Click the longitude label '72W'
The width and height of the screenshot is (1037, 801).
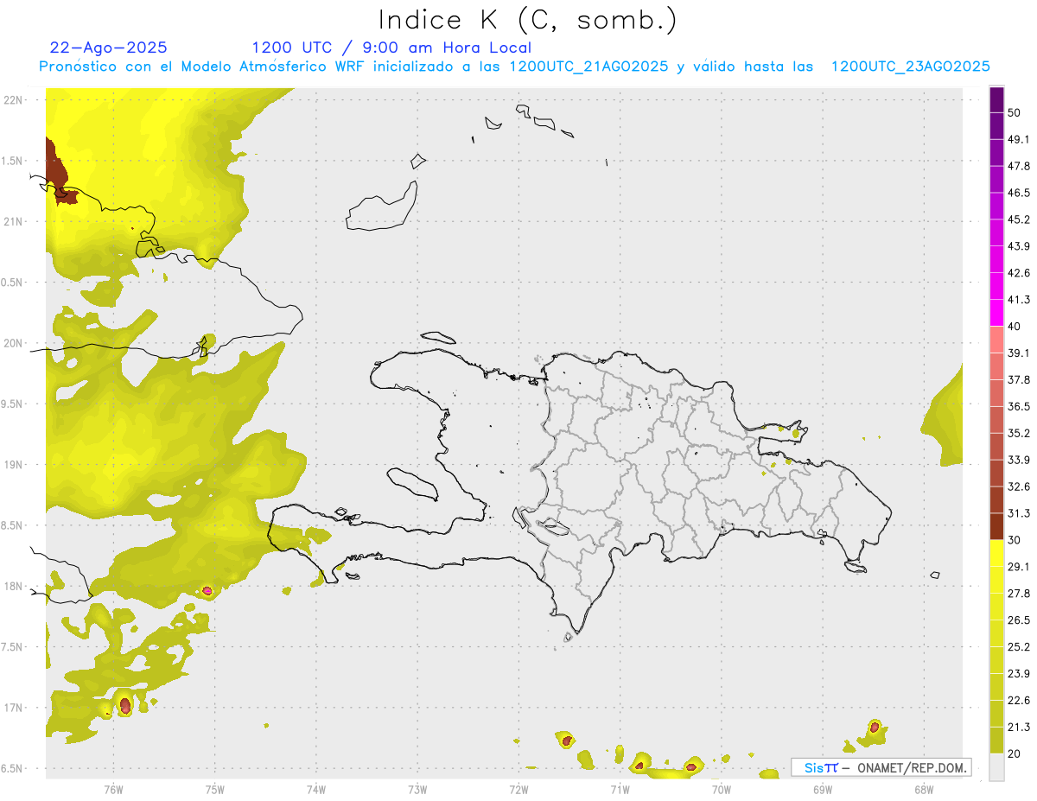click(518, 790)
